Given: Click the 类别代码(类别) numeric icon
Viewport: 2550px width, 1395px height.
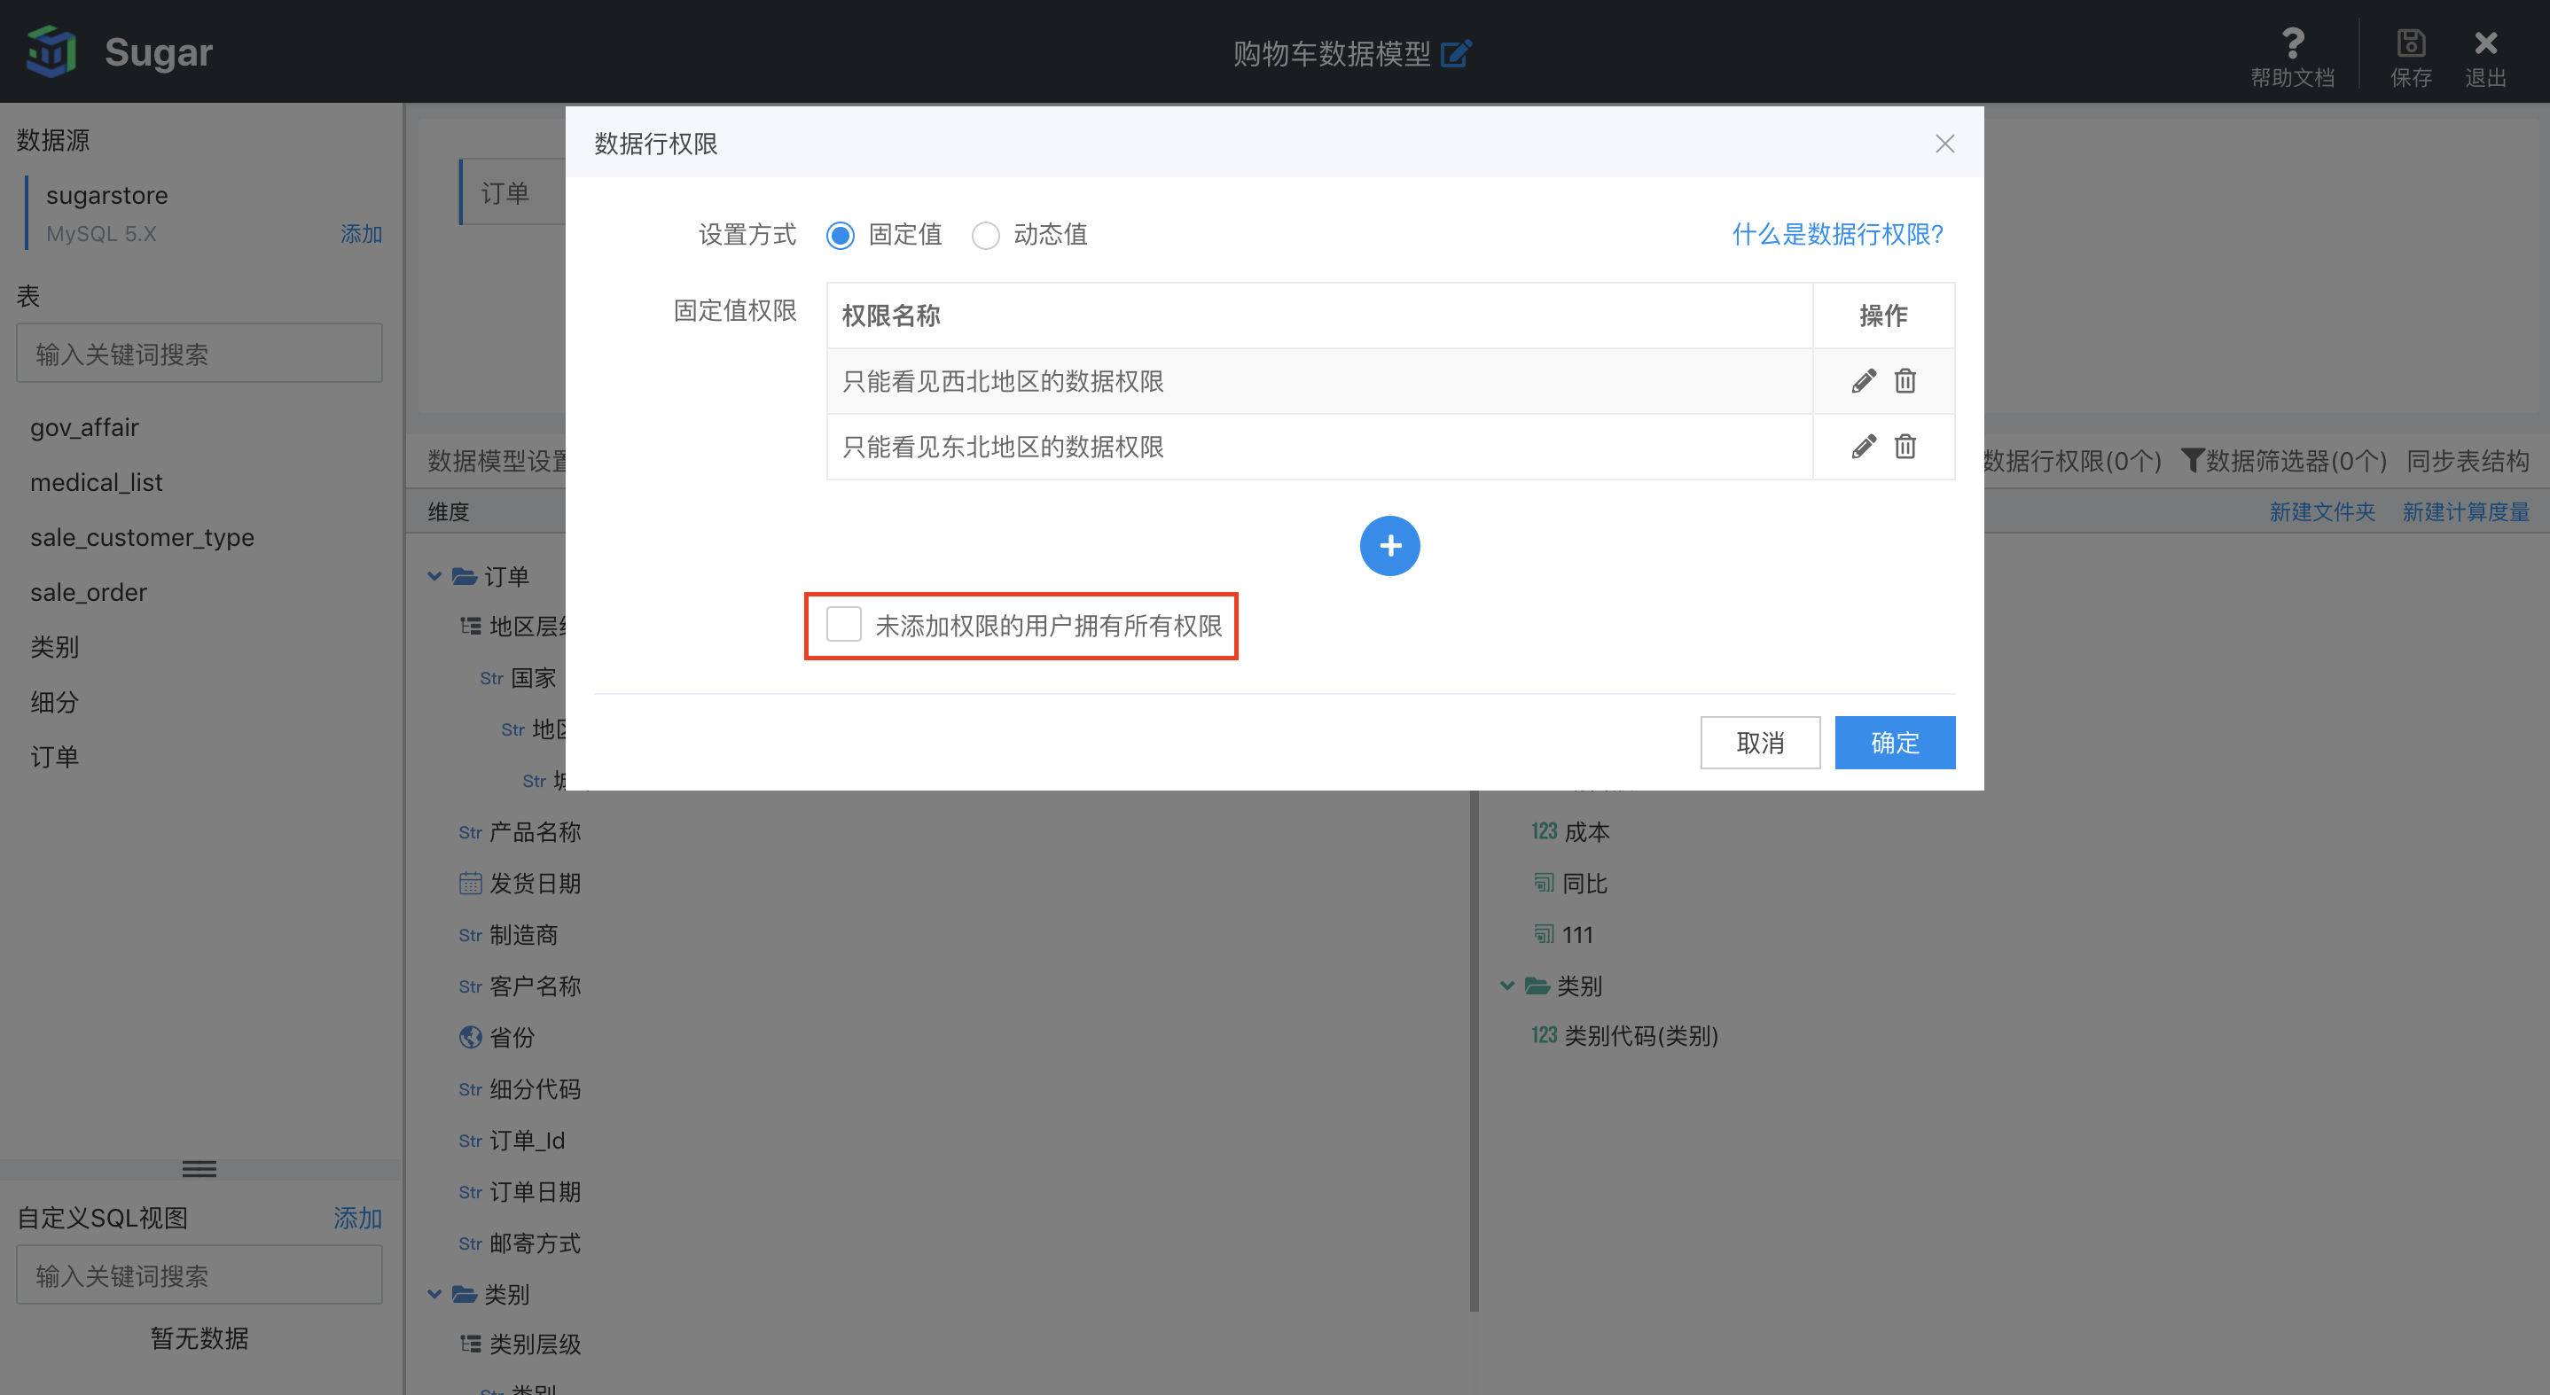Looking at the screenshot, I should tap(1545, 1035).
